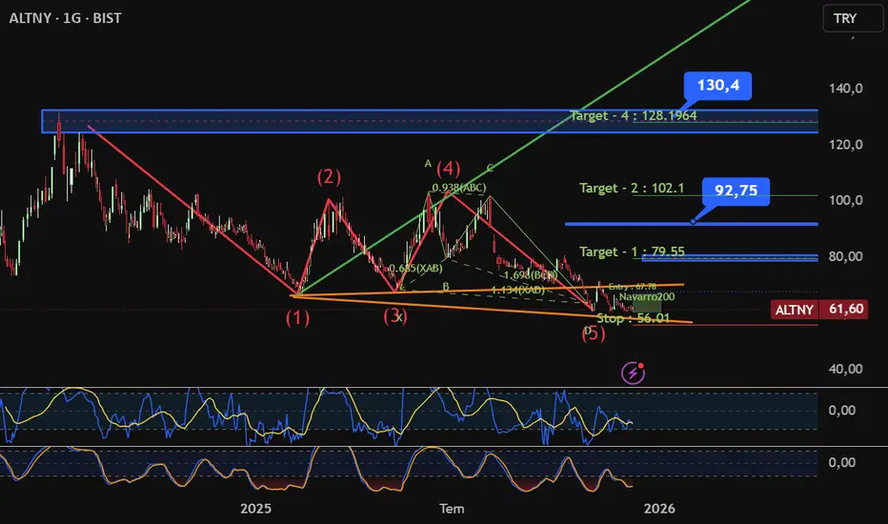Click the Target - 1 : 79.55 label
The width and height of the screenshot is (888, 524).
tap(632, 252)
